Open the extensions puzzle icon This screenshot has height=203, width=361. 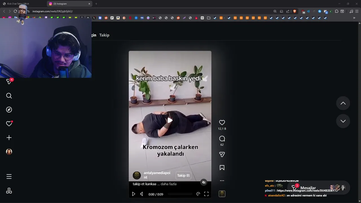(336, 11)
